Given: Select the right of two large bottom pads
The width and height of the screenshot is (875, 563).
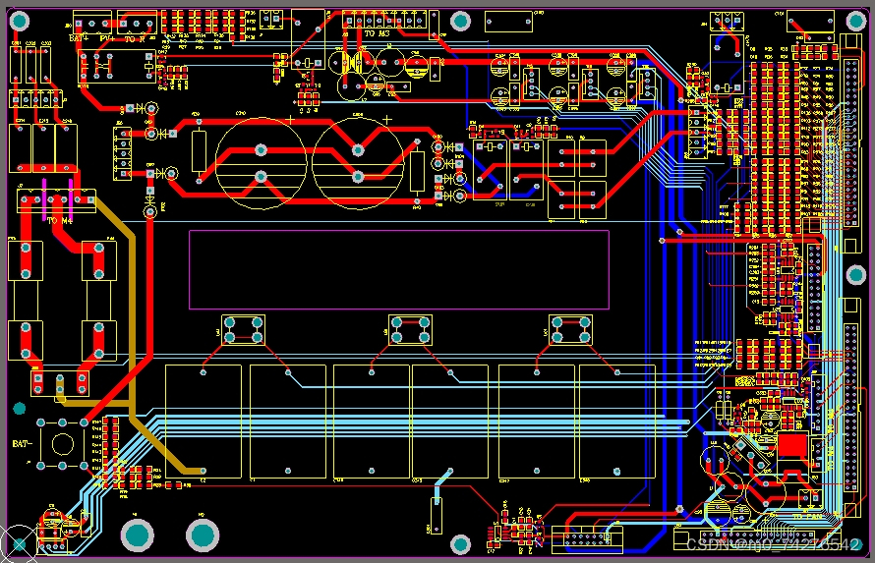Looking at the screenshot, I should pos(202,535).
